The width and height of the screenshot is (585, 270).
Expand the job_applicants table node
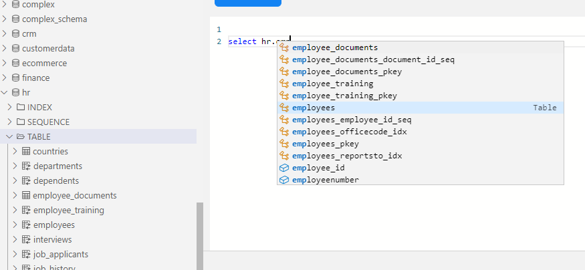pos(16,254)
